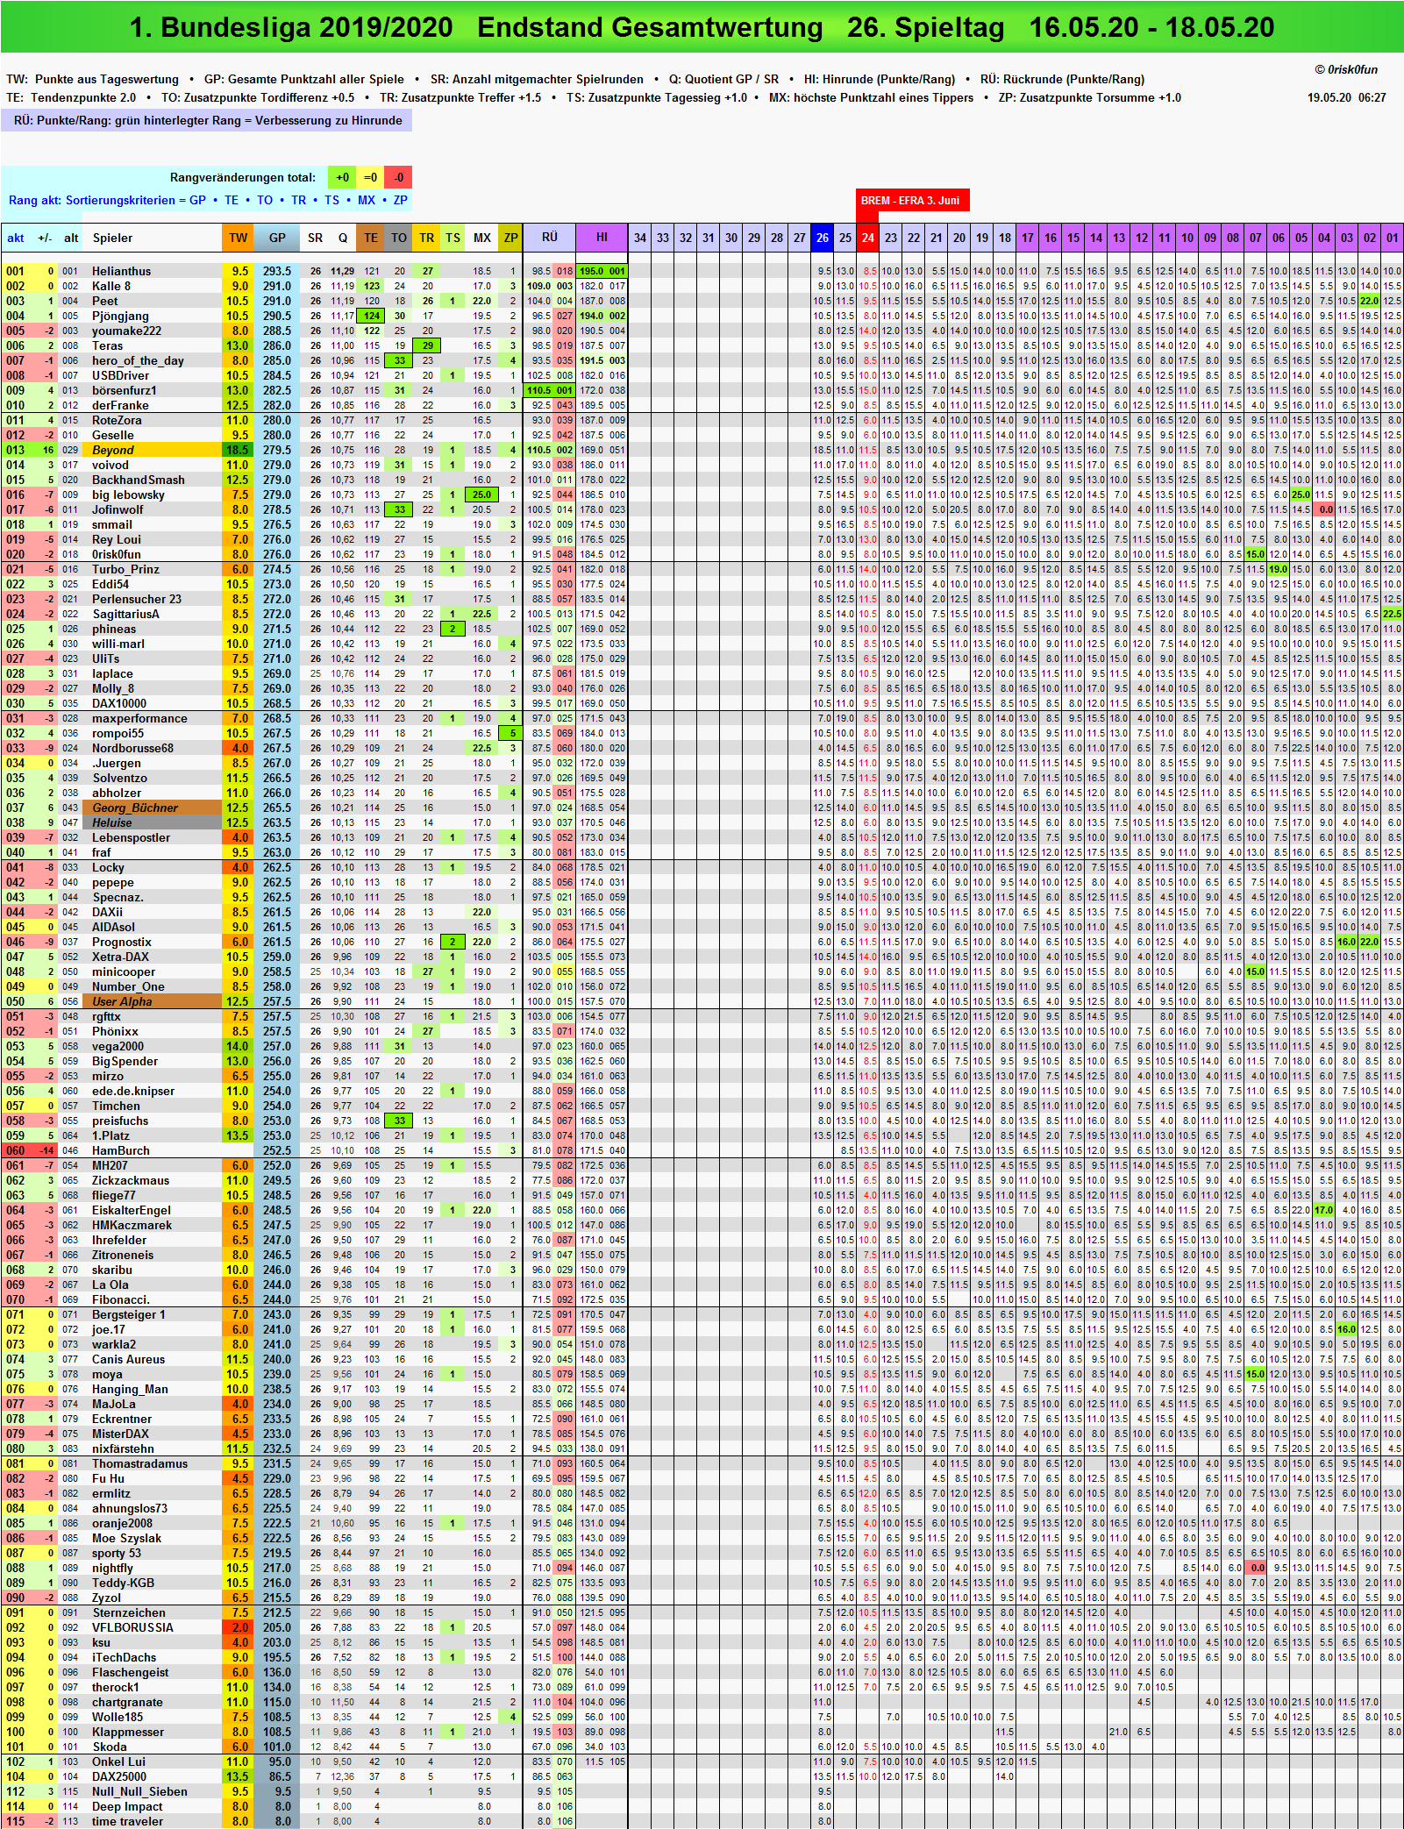
Task: Select player 'Kalle 8'
Action: [x=111, y=286]
